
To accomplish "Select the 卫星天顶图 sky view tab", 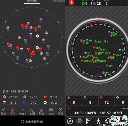I will pos(32,1).
